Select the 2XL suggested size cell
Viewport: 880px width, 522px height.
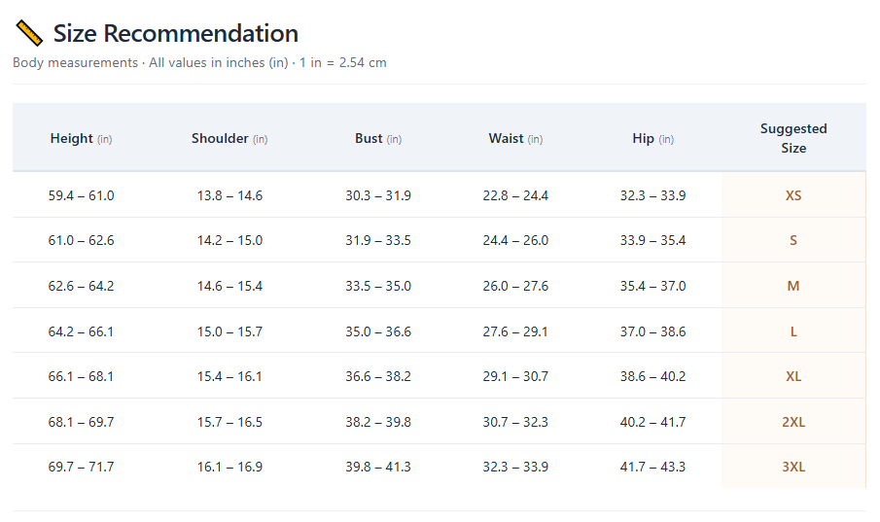point(793,421)
